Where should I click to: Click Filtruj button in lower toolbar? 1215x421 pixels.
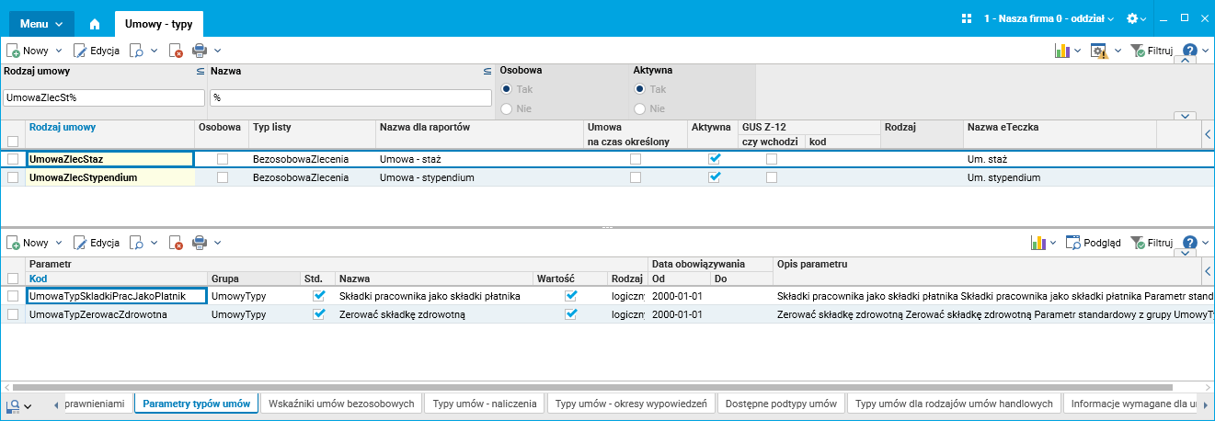[1152, 243]
